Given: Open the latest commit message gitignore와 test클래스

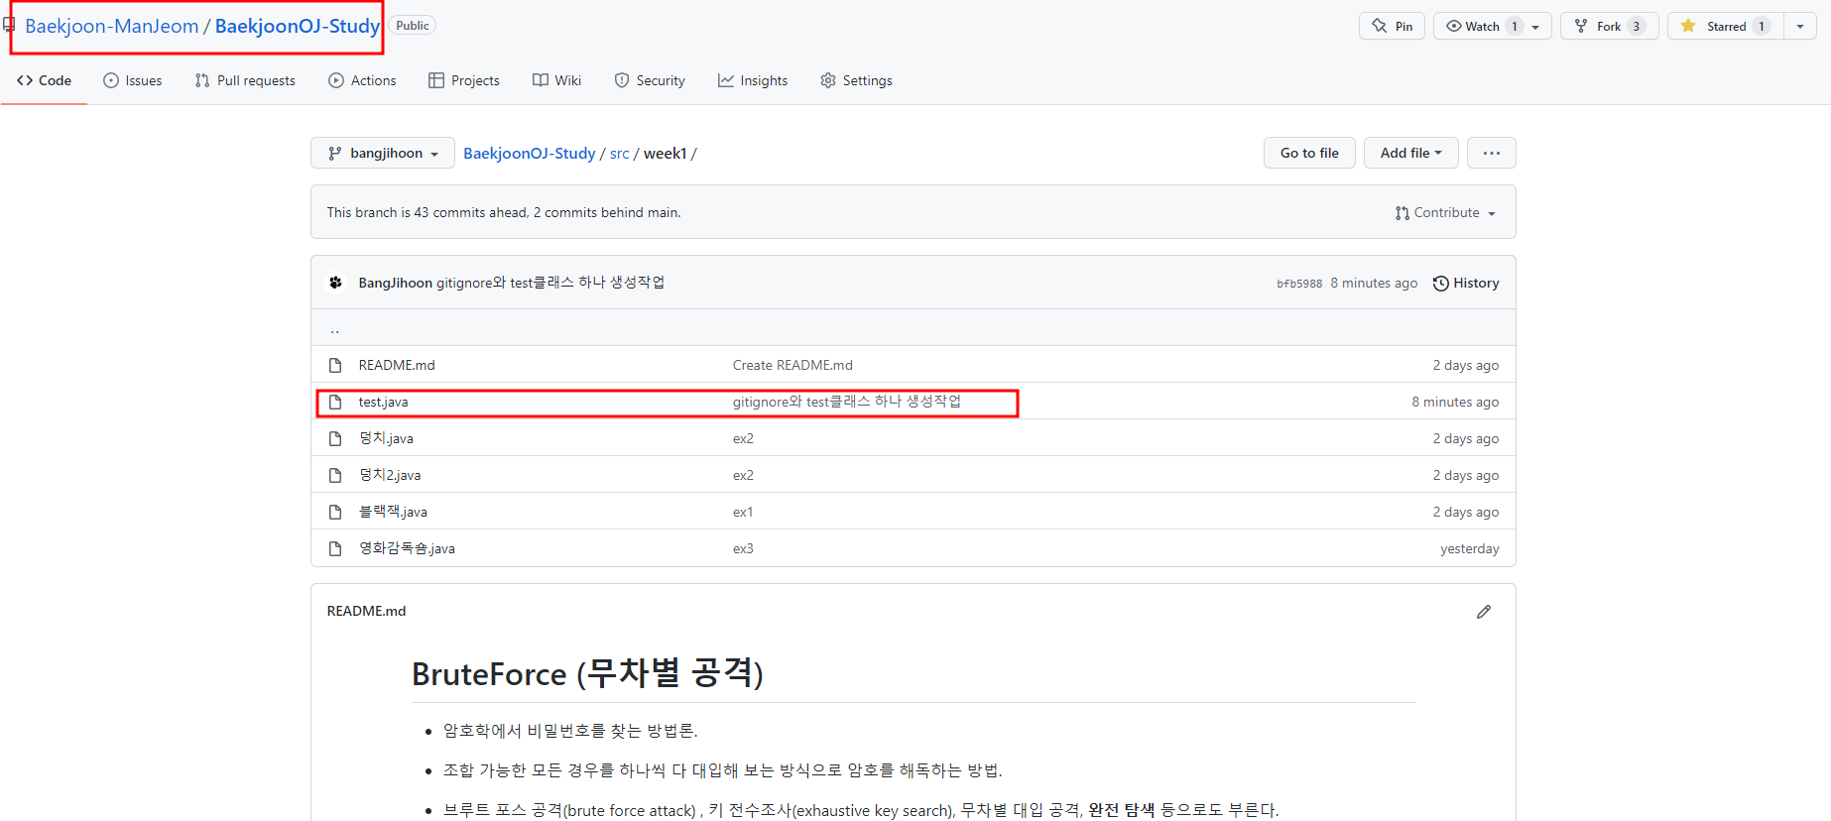Looking at the screenshot, I should point(550,283).
